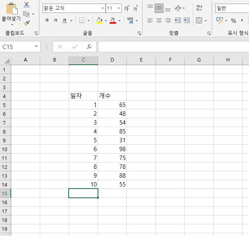Click cell containing 일자
Screen dimensions: 249x236
pyautogui.click(x=84, y=96)
